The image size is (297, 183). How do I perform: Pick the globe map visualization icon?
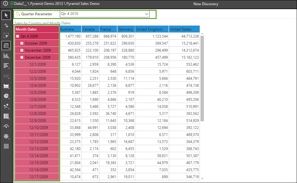tap(6, 136)
